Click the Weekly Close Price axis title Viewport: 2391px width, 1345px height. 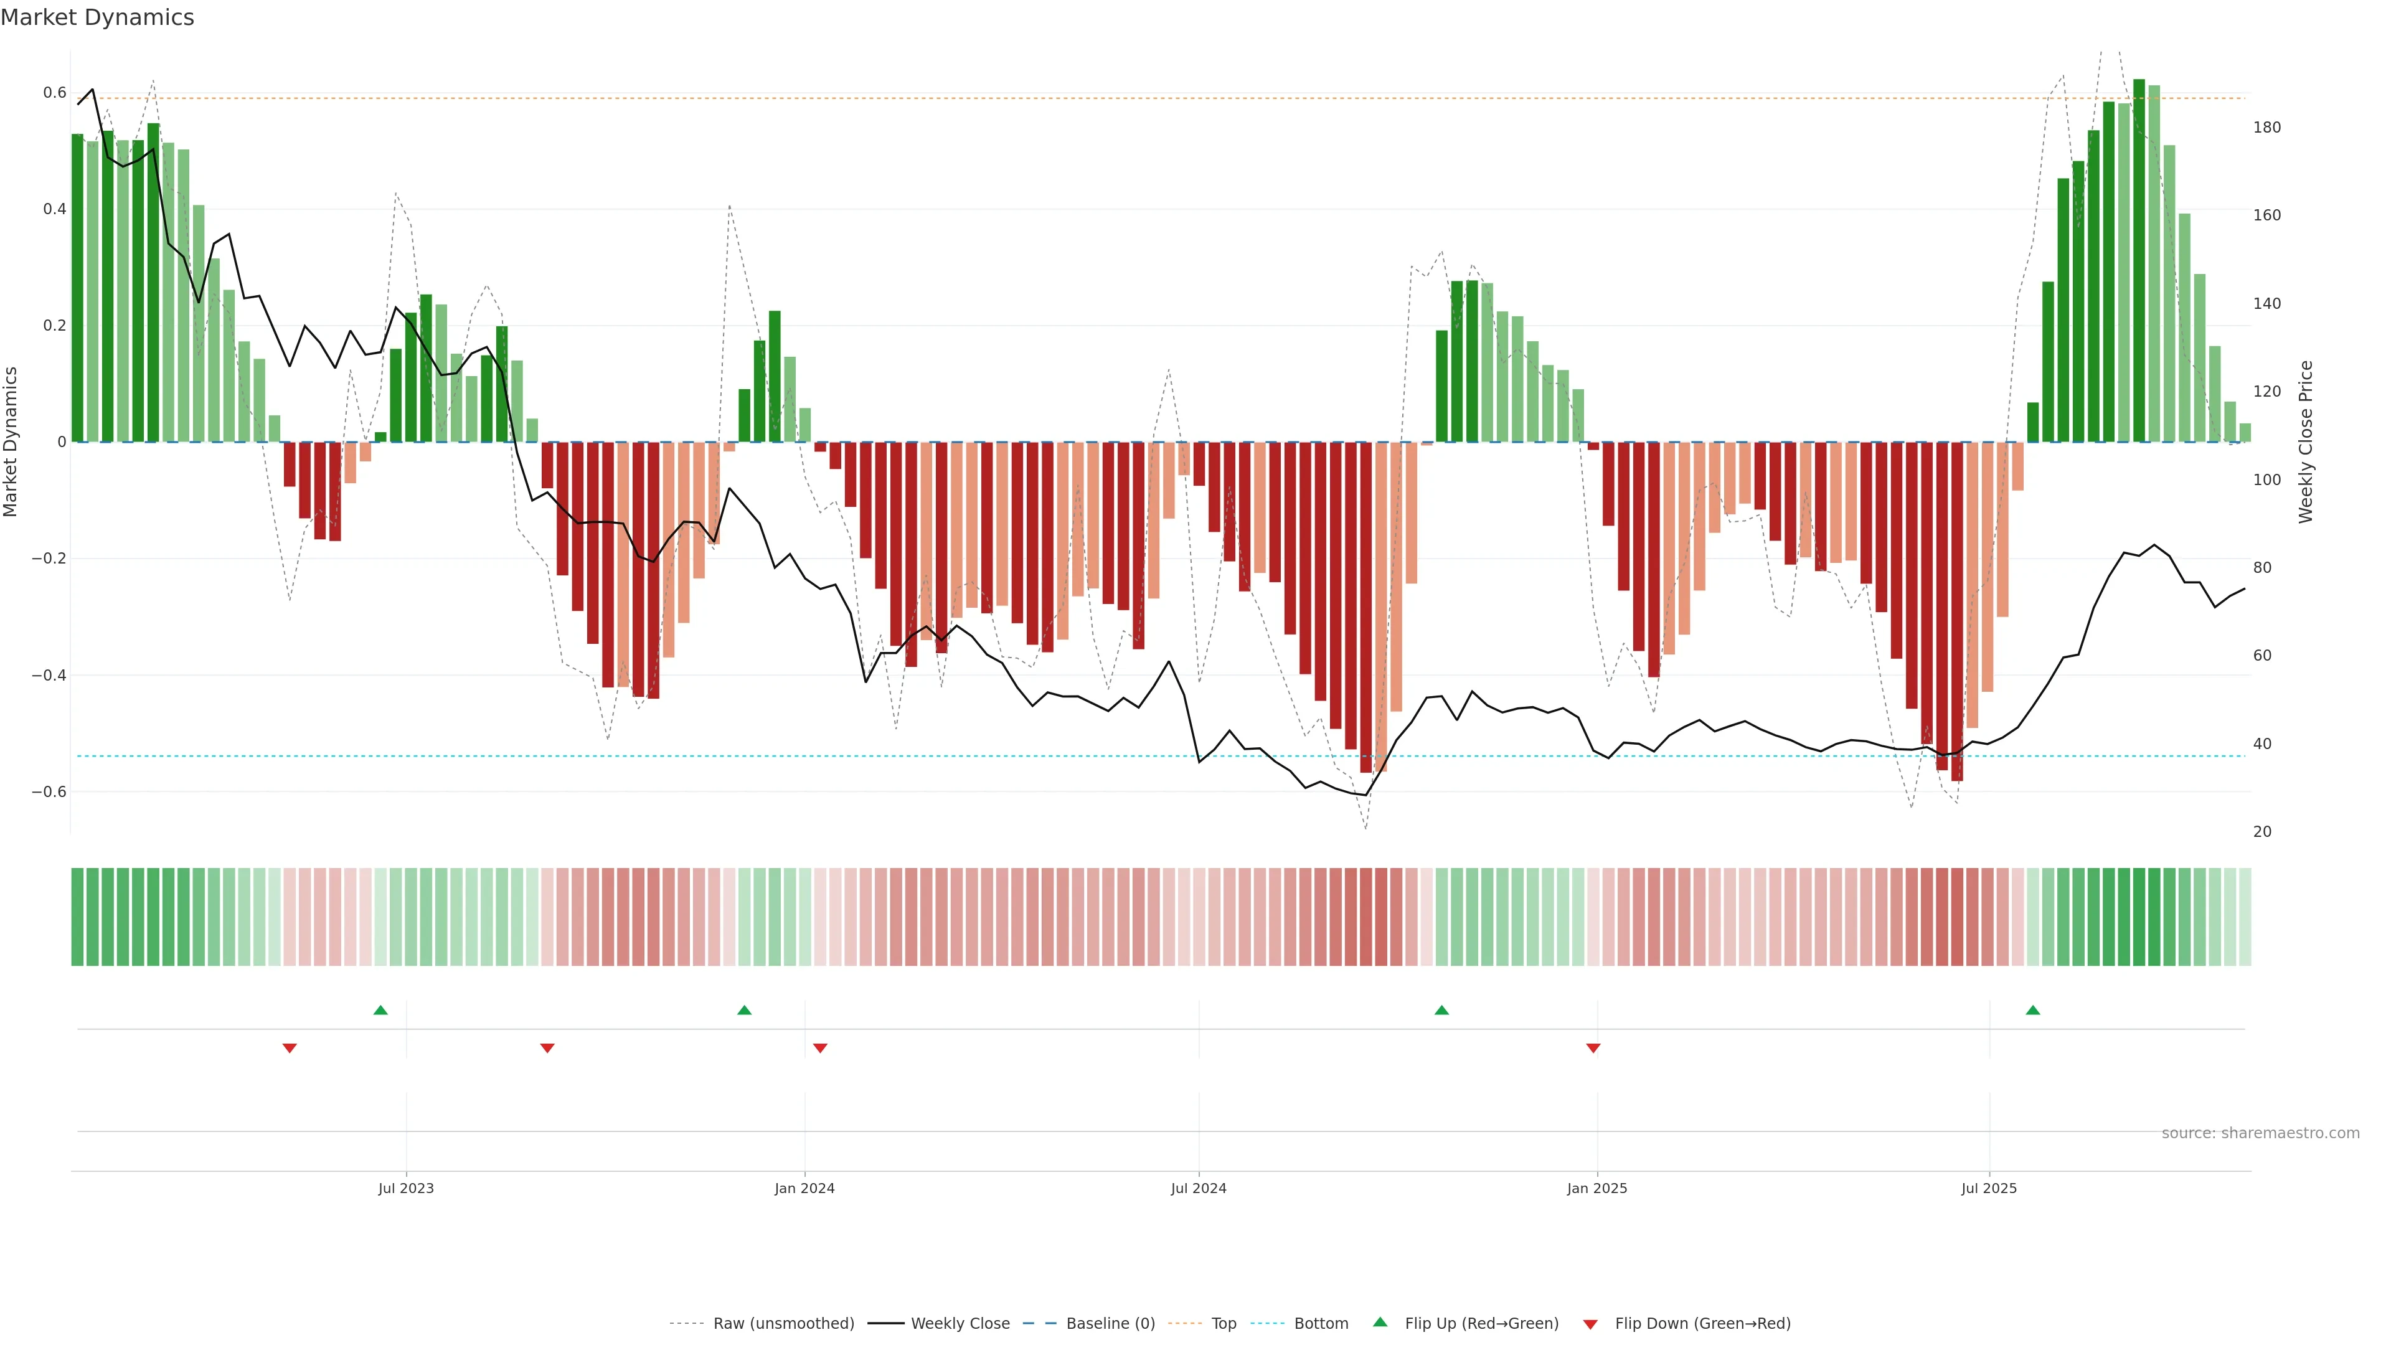(2306, 442)
